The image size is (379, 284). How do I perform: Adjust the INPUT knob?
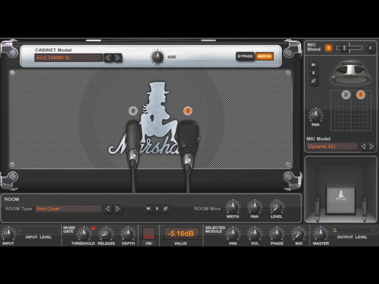8,234
